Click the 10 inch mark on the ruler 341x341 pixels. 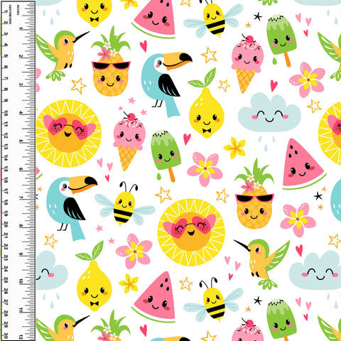click(21, 281)
